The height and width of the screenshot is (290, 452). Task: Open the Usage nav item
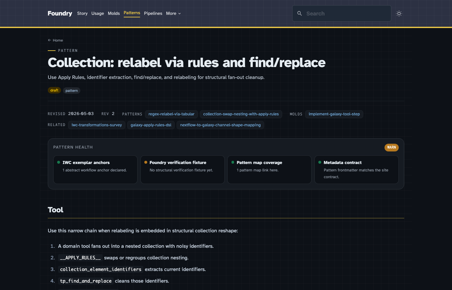pyautogui.click(x=98, y=13)
